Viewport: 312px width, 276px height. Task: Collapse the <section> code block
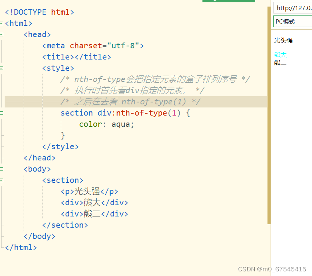point(2,180)
